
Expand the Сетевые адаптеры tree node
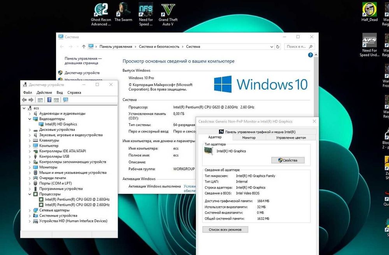coord(30,210)
